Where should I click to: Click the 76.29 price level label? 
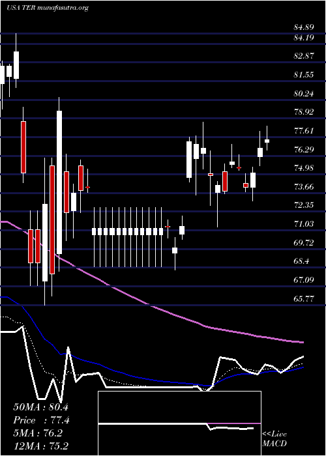point(304,149)
